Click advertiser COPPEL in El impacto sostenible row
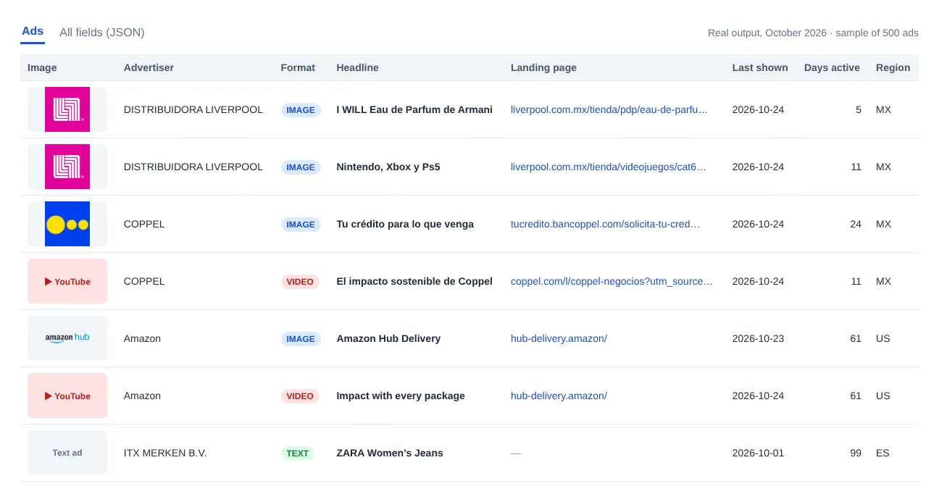 (144, 282)
